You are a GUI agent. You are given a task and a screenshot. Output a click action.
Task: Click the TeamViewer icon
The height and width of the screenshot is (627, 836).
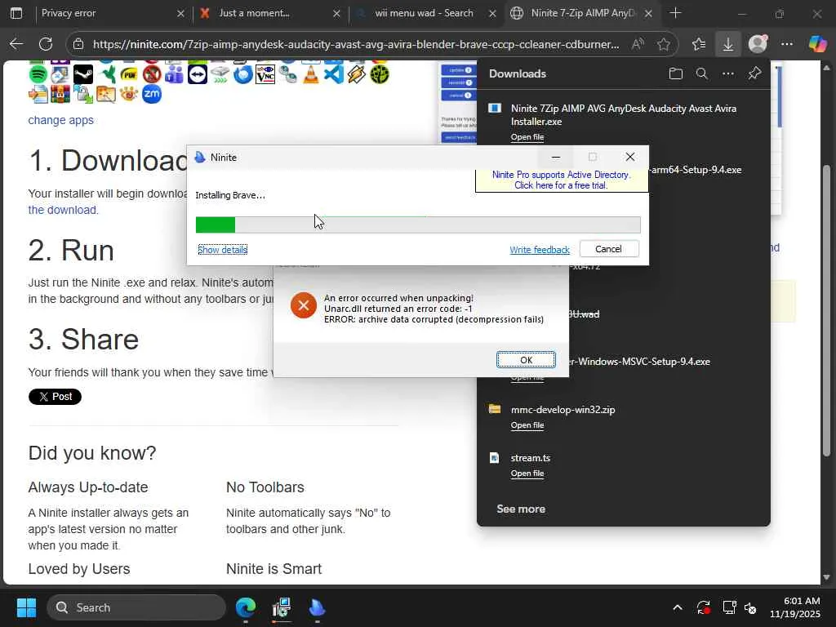[x=198, y=74]
